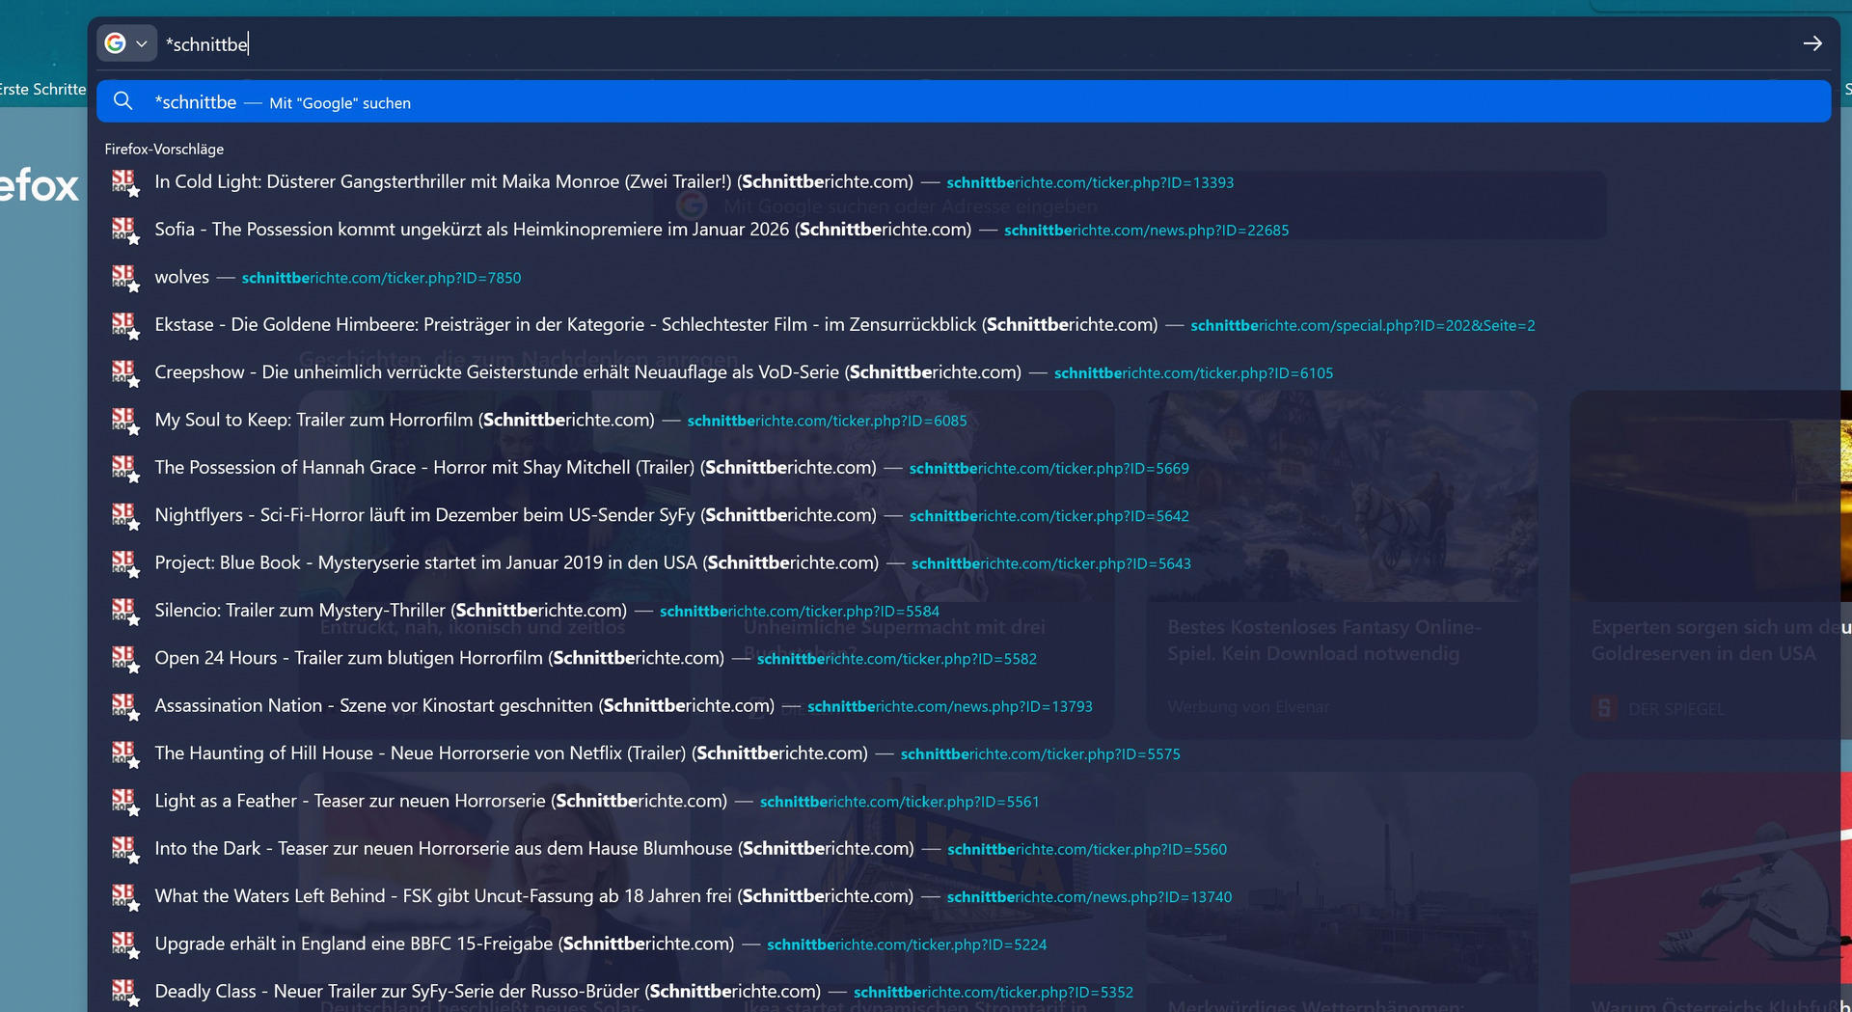This screenshot has width=1852, height=1012.
Task: Click bookmark favicon beside 'Assassination Nation'
Action: point(125,706)
